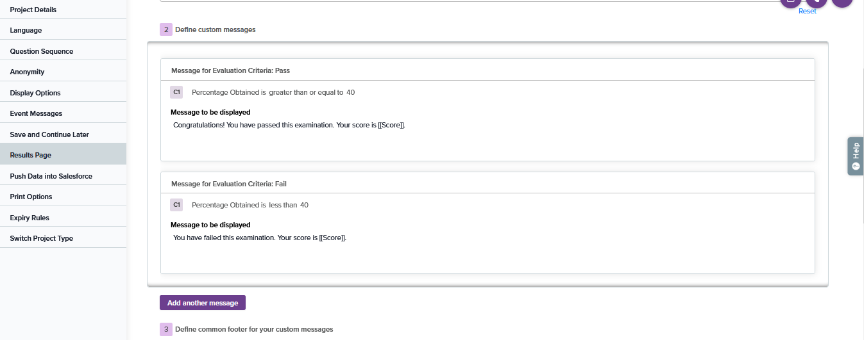Viewport: 864px width, 340px height.
Task: Open Expiry Rules in the sidebar
Action: coord(30,218)
